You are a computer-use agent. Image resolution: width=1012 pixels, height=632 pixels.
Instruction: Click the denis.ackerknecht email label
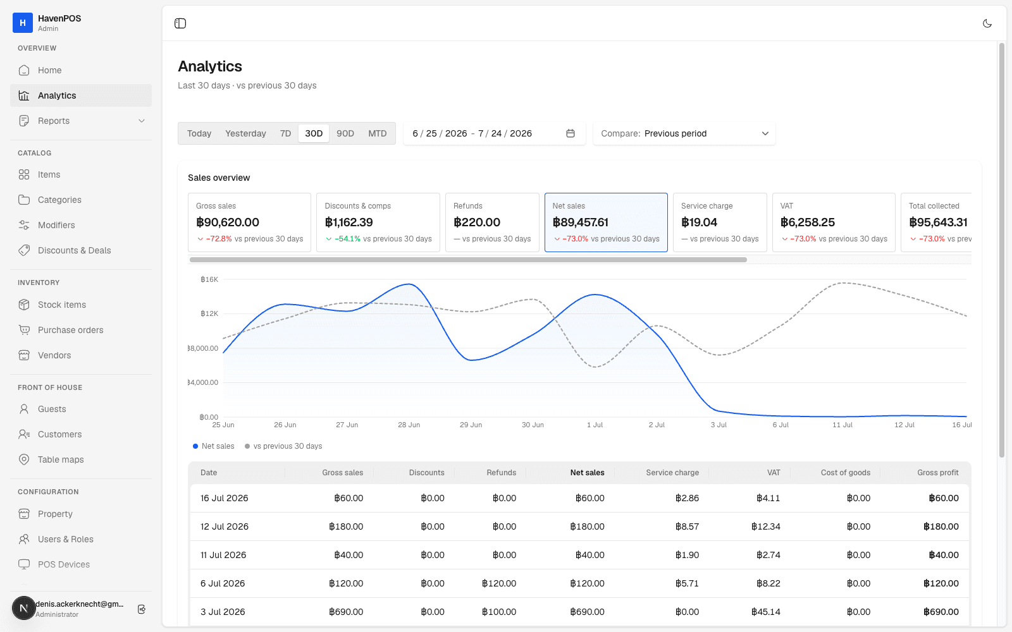[80, 604]
